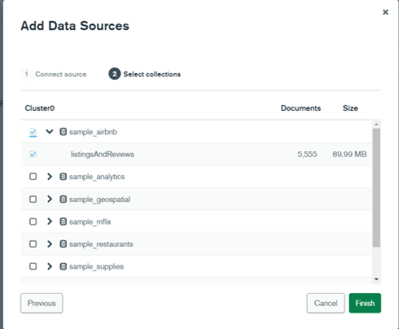
Task: Click the sample_airbnb database icon
Action: [63, 132]
